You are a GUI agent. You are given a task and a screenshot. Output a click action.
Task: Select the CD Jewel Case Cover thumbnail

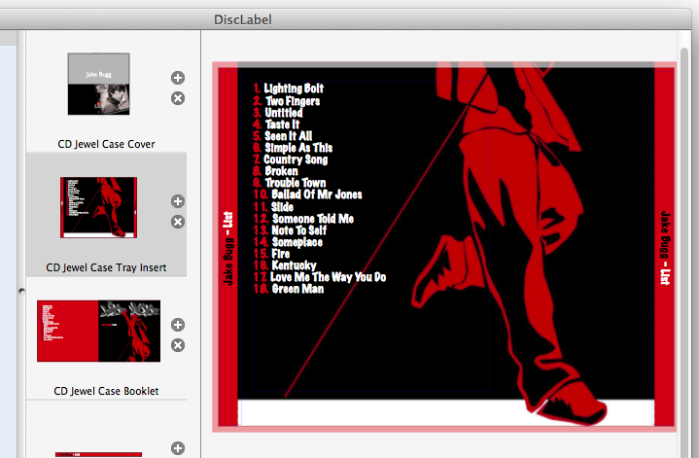[98, 84]
